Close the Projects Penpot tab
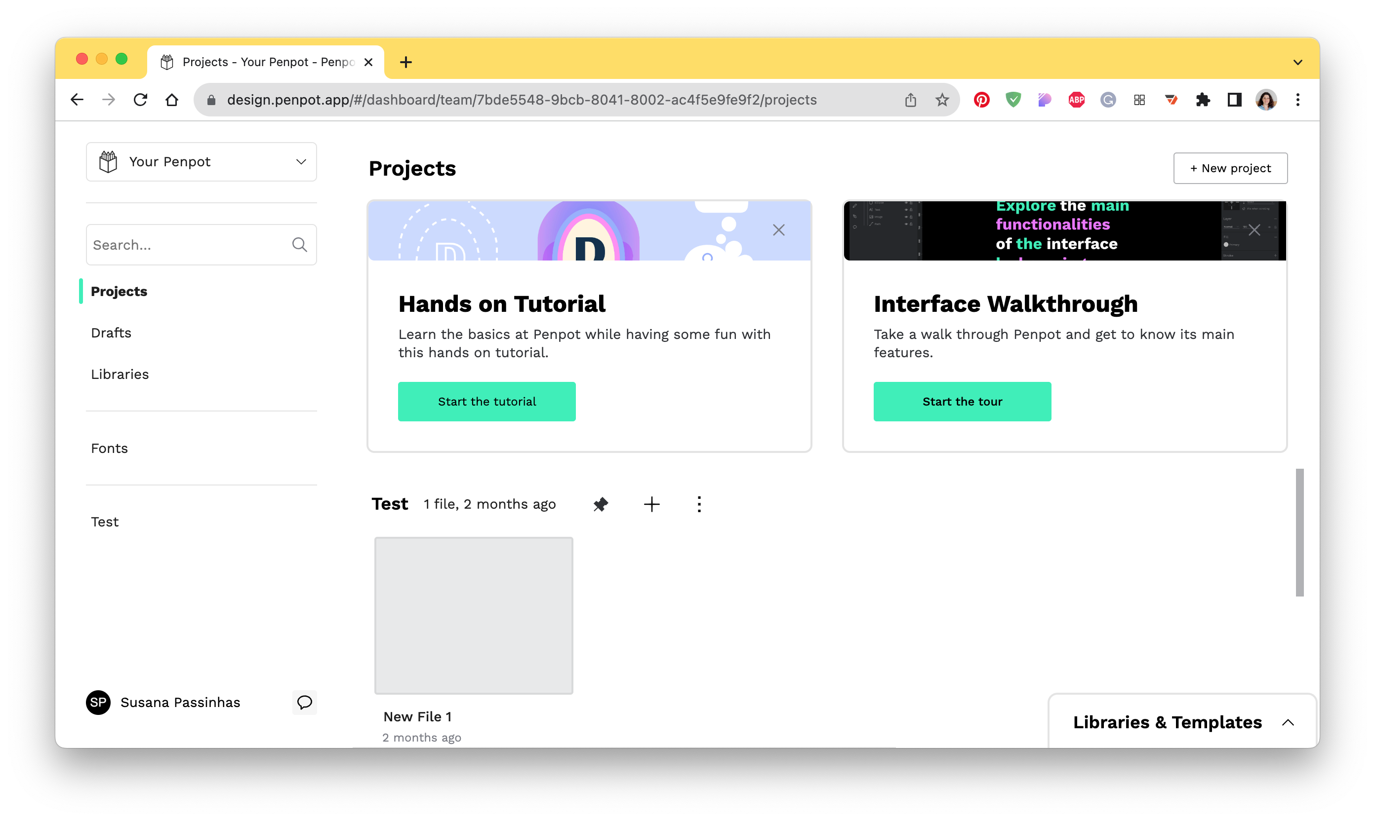The image size is (1375, 821). pyautogui.click(x=368, y=62)
